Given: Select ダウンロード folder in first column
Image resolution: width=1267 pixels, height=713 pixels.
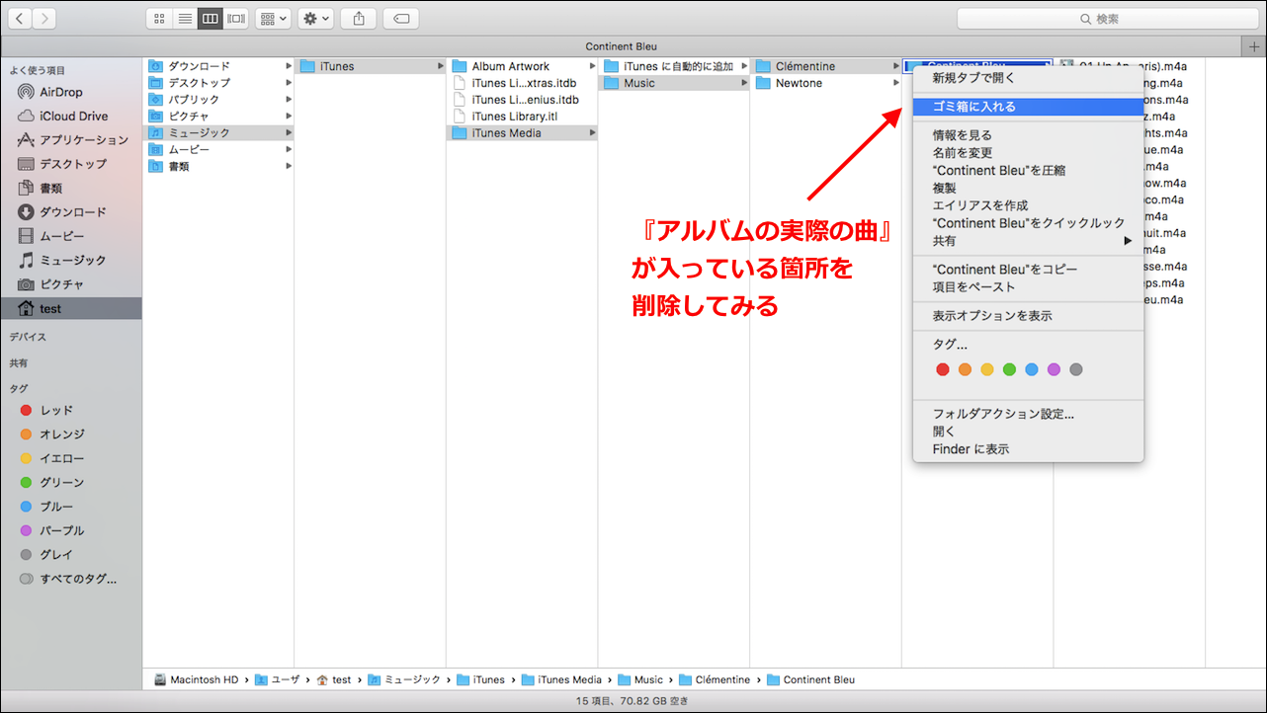Looking at the screenshot, I should pyautogui.click(x=218, y=66).
